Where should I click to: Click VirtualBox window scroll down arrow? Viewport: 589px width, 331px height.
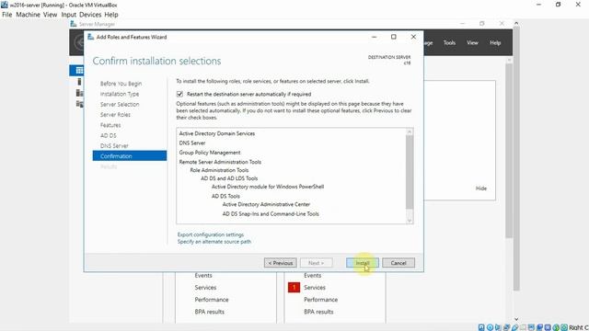click(516, 319)
